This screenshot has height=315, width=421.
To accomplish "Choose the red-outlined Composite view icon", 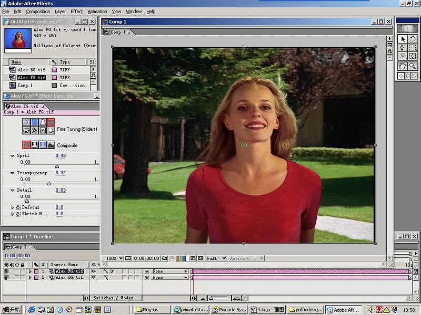I will pos(26,145).
